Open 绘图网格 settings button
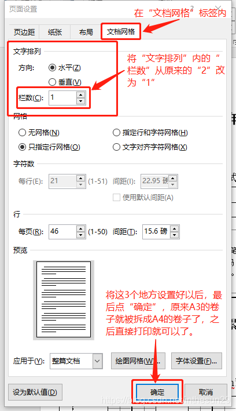236x411 pixels. (138, 361)
